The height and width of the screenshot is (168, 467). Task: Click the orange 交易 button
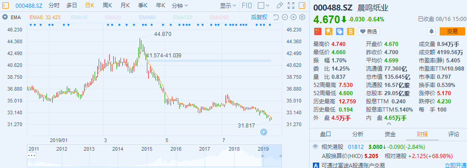(452, 31)
